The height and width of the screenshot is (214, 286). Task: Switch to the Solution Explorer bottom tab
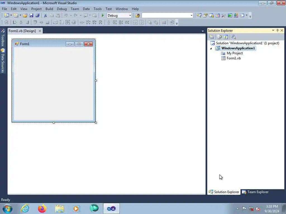[x=224, y=192]
